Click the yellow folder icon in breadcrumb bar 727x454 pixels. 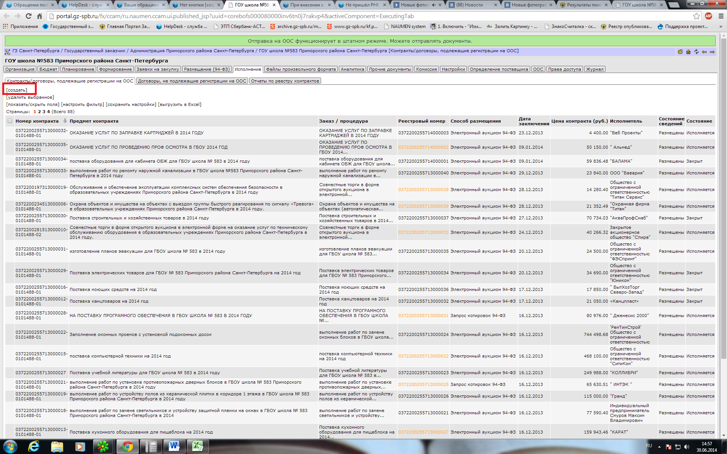click(680, 52)
